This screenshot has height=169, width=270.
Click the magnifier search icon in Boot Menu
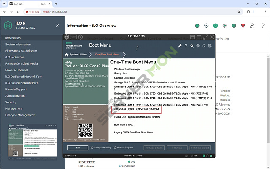click(192, 46)
